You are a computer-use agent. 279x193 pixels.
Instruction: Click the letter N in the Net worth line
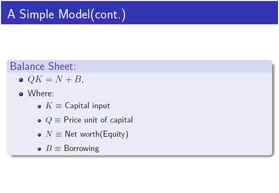pyautogui.click(x=49, y=134)
